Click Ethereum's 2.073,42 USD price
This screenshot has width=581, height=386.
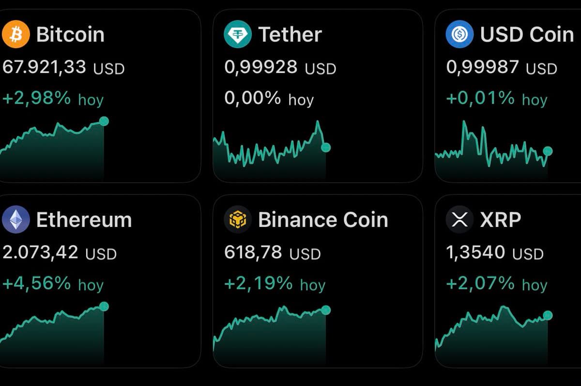[60, 252]
